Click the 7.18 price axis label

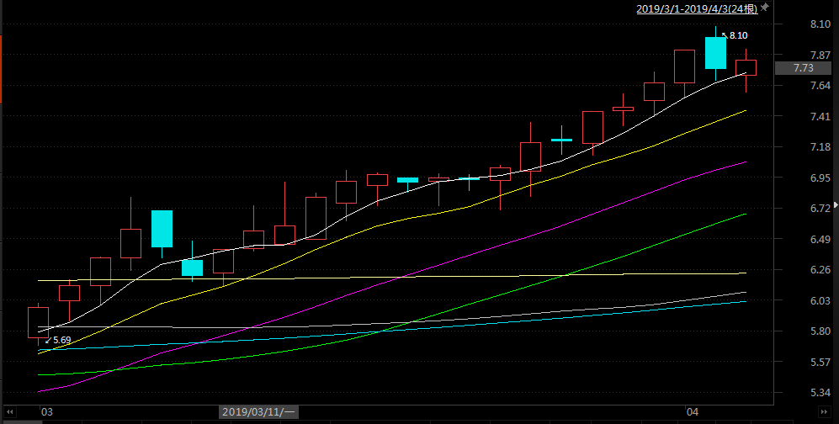820,147
